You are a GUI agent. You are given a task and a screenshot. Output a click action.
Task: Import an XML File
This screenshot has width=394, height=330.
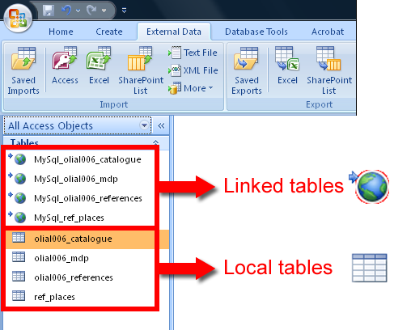click(x=193, y=70)
